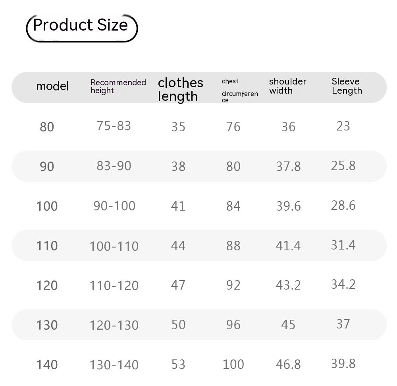This screenshot has width=397, height=386.
Task: Select shoulder width value 41.4
Action: pyautogui.click(x=288, y=246)
